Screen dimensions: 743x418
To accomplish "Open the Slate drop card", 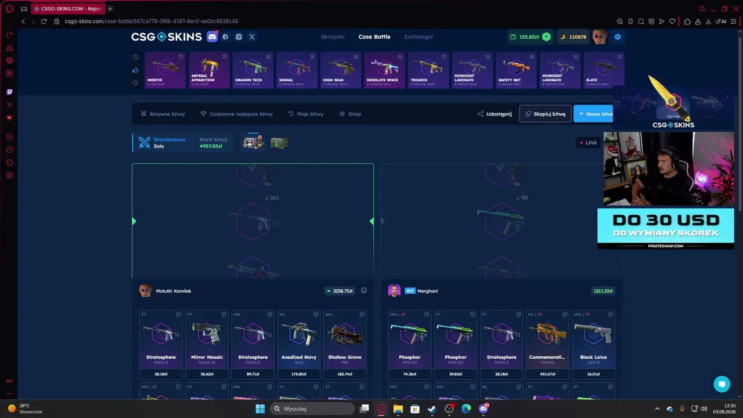I will pos(604,70).
